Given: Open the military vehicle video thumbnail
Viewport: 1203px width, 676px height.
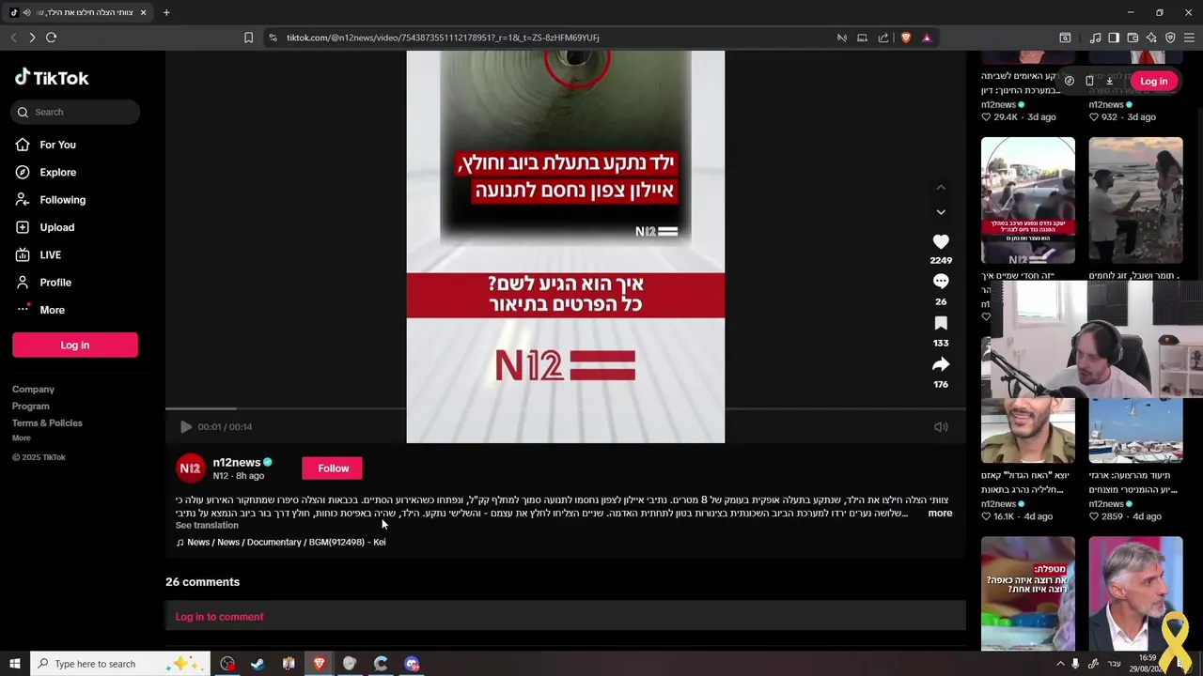Looking at the screenshot, I should 1028,201.
